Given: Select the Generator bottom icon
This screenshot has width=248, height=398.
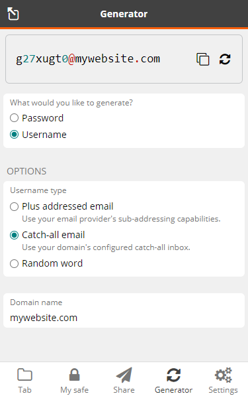Looking at the screenshot, I should click(x=173, y=375).
